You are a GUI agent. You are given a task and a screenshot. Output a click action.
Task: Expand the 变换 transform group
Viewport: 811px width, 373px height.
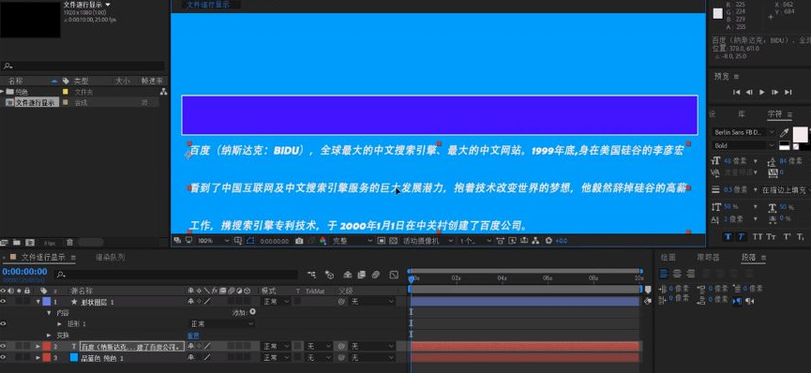[49, 336]
